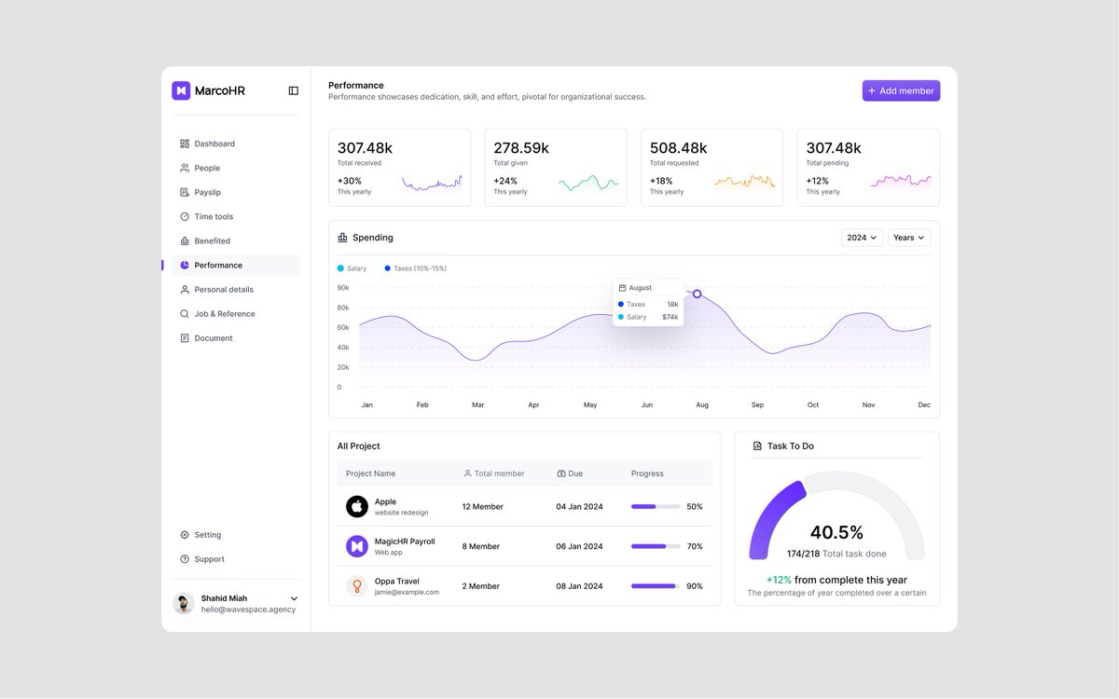Click the Project Name column header
This screenshot has width=1119, height=699.
370,473
